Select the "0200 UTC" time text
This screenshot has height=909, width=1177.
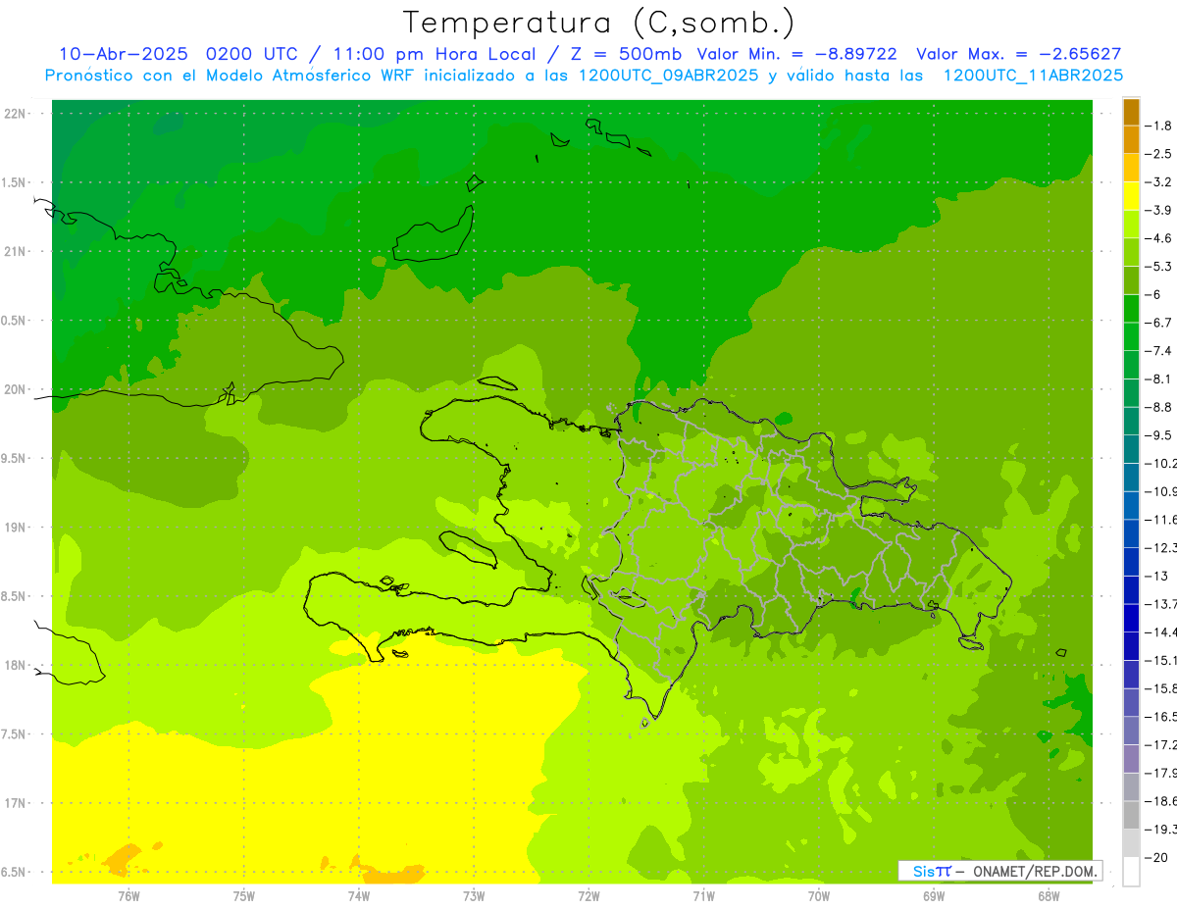pos(251,54)
